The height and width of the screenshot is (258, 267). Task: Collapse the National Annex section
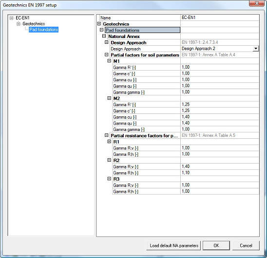coord(104,36)
